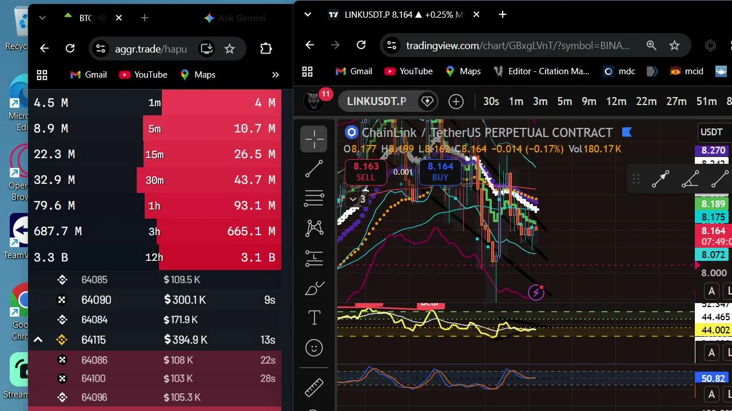Select the trend angle tool in floating toolbar
Image resolution: width=732 pixels, height=411 pixels.
[690, 180]
